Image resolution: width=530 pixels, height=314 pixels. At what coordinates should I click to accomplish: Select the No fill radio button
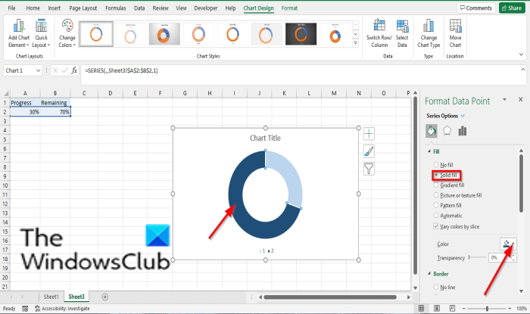coord(436,165)
